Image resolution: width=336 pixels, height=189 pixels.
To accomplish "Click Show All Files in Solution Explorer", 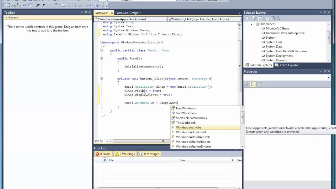I will [254, 18].
